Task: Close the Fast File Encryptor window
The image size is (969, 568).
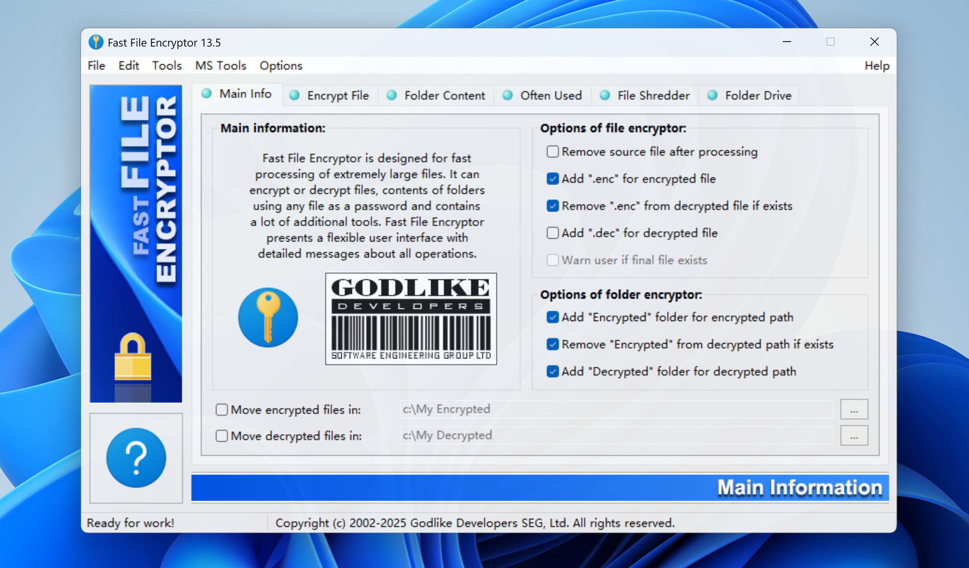Action: [x=874, y=42]
